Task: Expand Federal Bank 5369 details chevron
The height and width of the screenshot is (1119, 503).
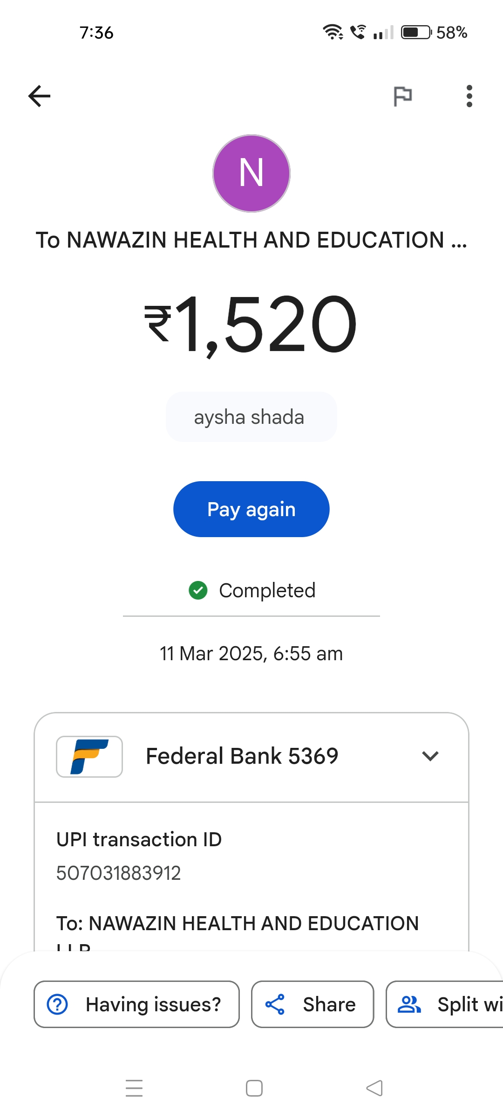Action: 430,756
